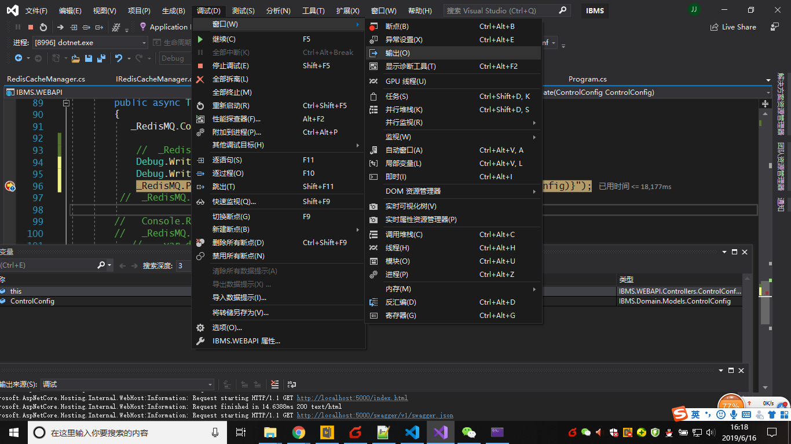
Task: Expand the 内存(M) submenu
Action: click(x=453, y=289)
